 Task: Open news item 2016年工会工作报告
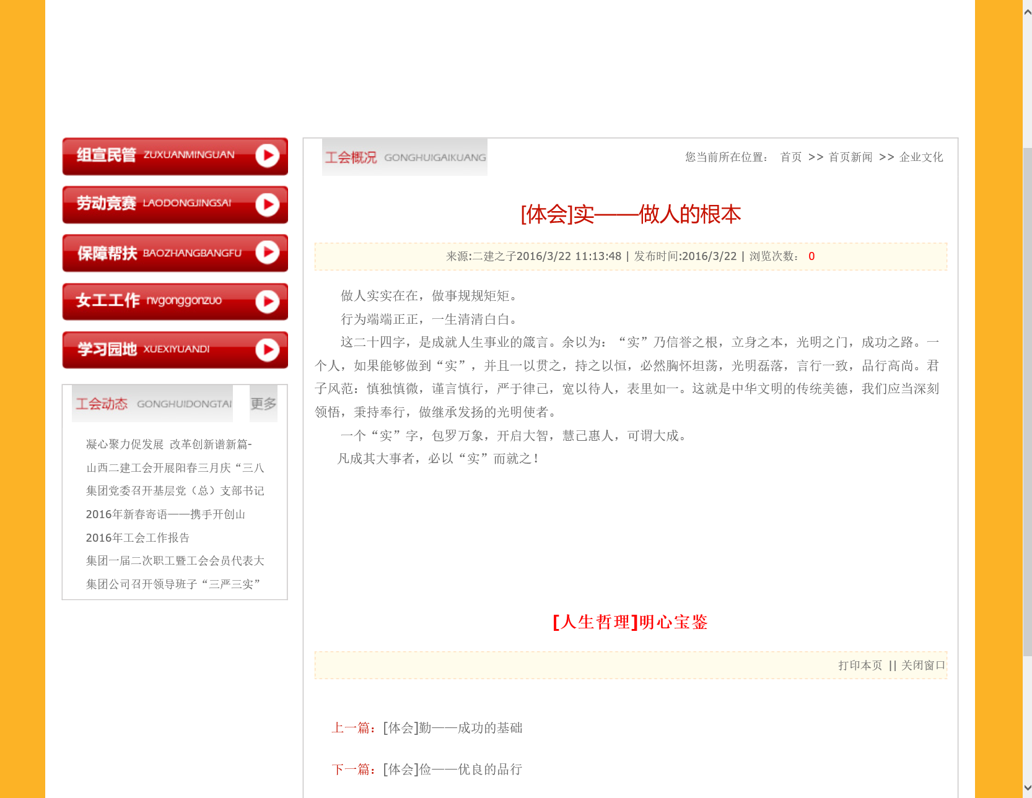coord(138,538)
